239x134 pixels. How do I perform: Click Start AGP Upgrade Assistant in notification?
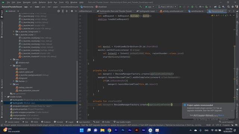tap(201, 115)
